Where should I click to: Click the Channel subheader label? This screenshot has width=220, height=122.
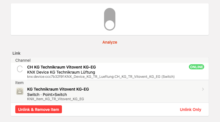(23, 60)
